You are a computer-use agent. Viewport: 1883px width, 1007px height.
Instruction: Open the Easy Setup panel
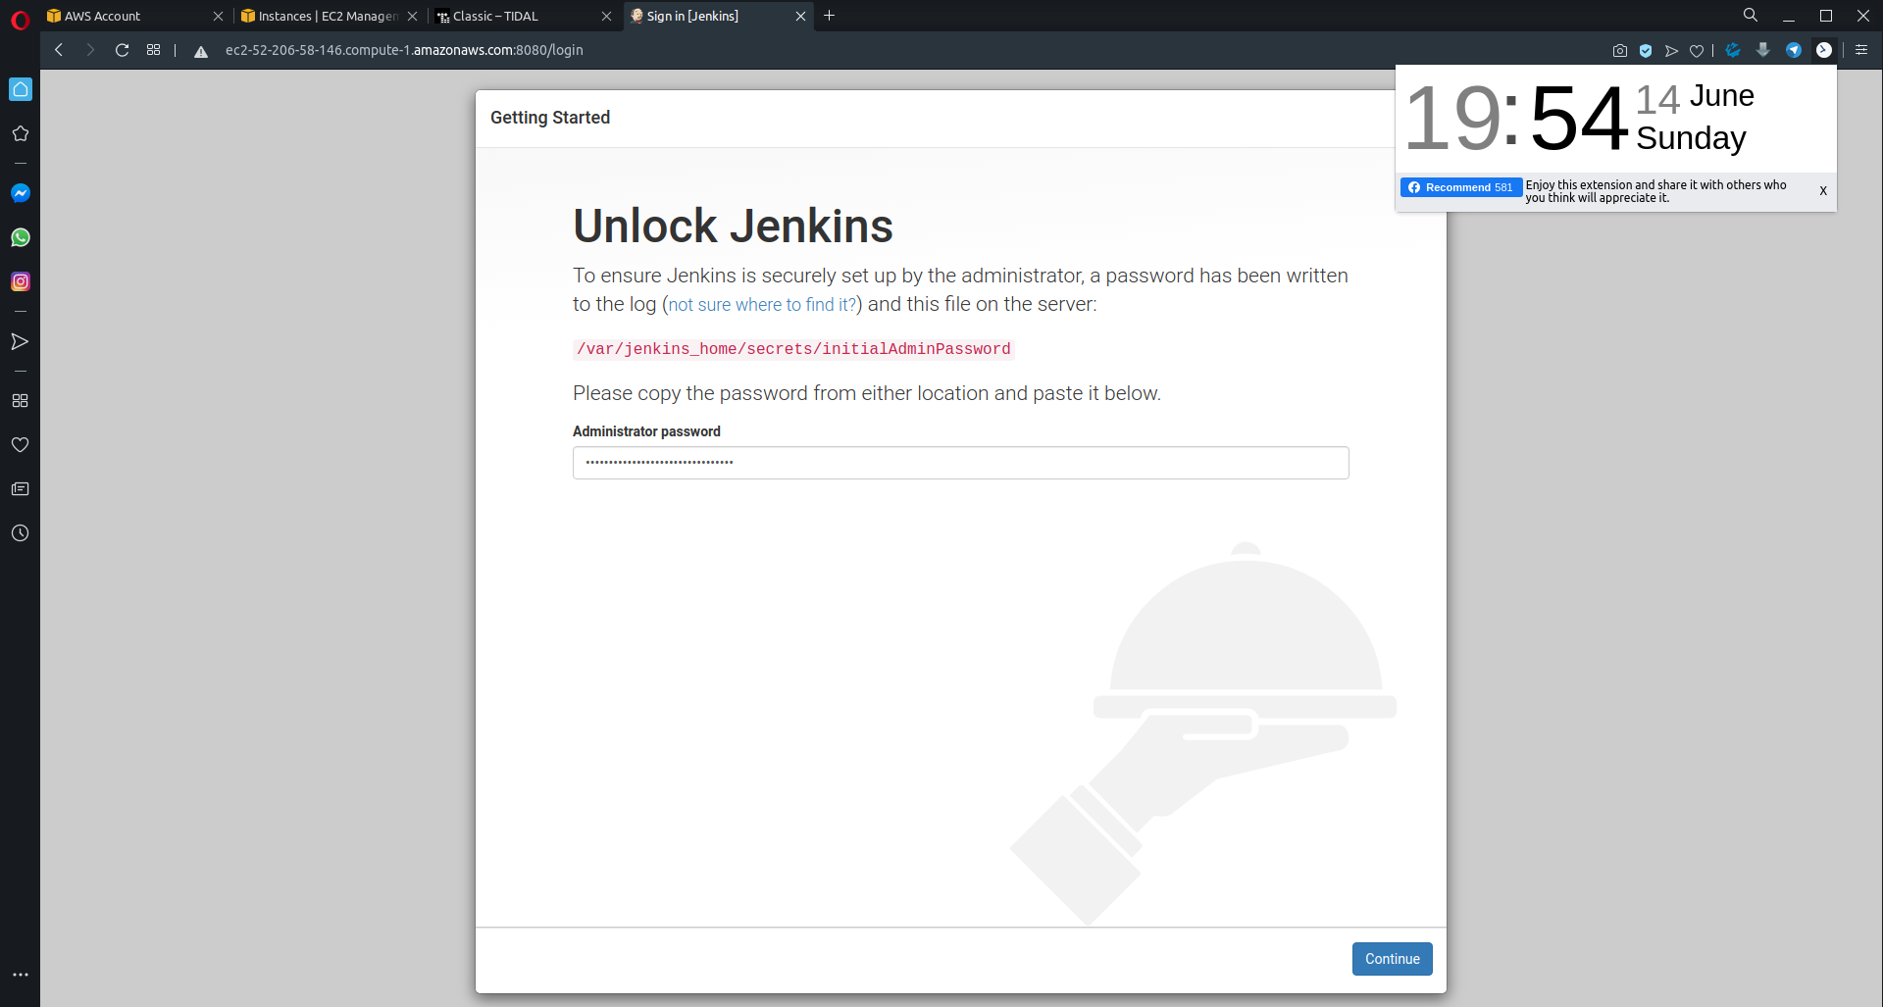click(1861, 50)
